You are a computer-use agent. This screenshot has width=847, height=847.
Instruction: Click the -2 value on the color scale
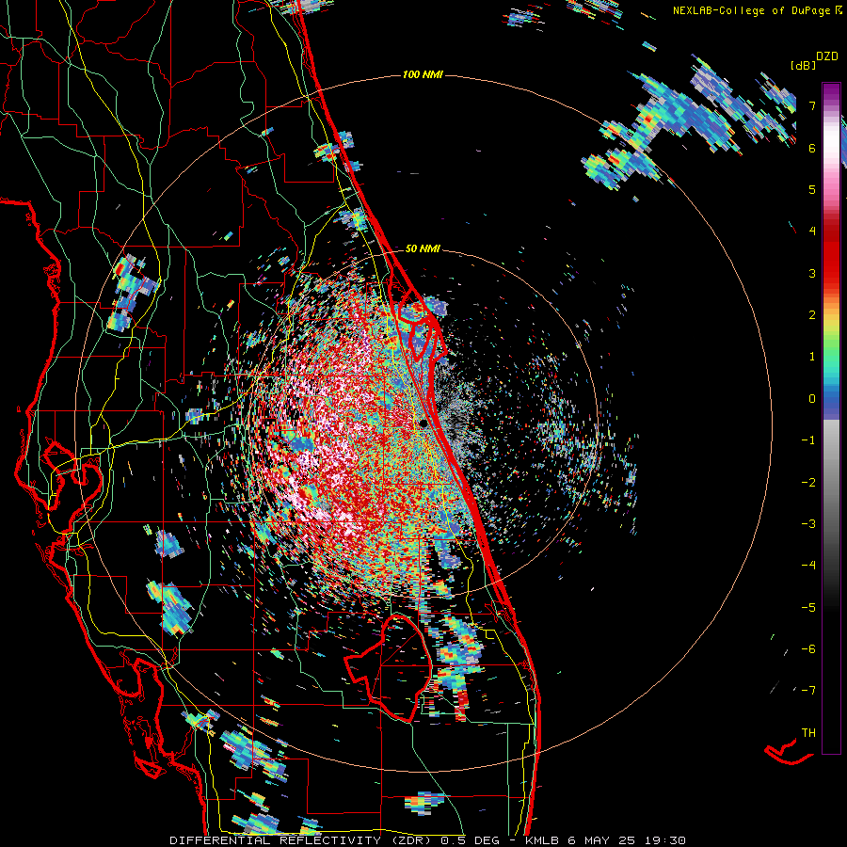coord(808,483)
